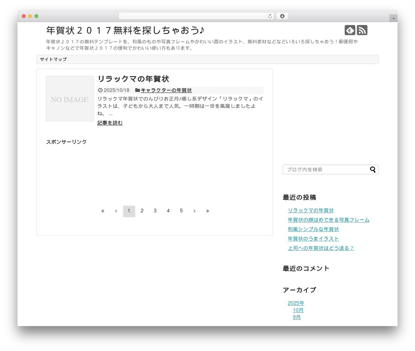Screen dimensions: 415x351
Task: Go to previous page ‹
Action: 116,211
